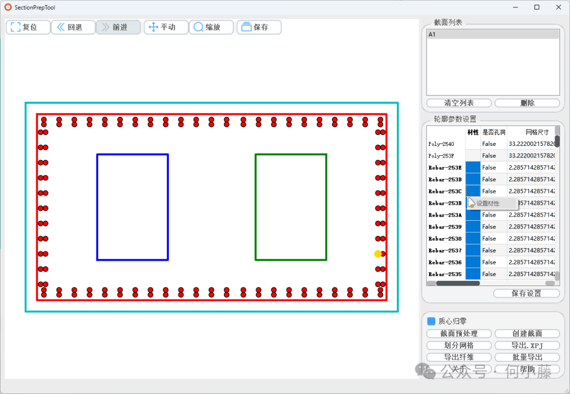
Task: Click the 网格尺寸 column header
Action: click(531, 132)
